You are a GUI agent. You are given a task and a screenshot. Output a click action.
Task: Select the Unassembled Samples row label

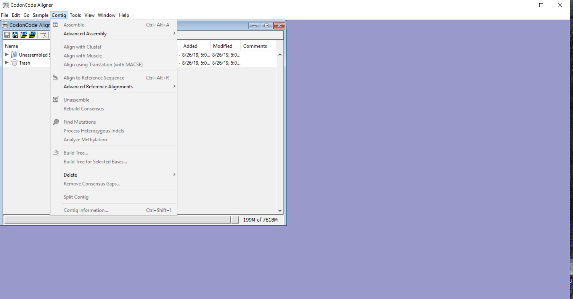click(x=34, y=55)
